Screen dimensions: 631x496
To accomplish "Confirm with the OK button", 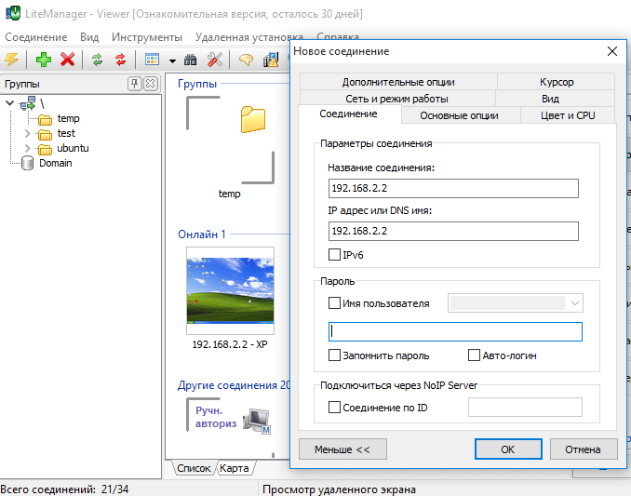I will click(508, 449).
